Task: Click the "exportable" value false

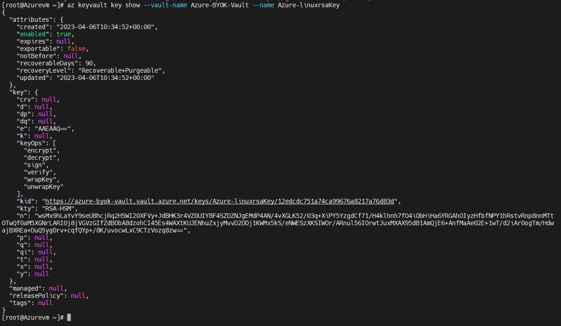Action: pyautogui.click(x=76, y=49)
